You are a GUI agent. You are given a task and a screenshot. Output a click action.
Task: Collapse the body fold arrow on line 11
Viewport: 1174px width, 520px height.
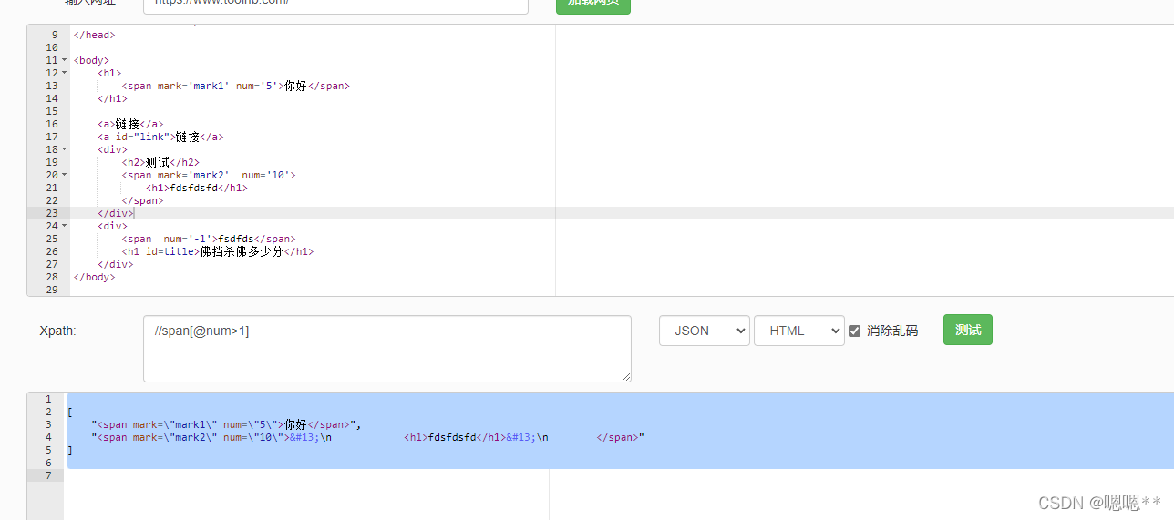click(64, 60)
